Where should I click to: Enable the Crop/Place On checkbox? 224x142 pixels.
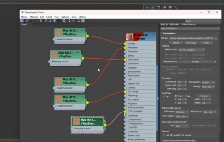(x=164, y=96)
